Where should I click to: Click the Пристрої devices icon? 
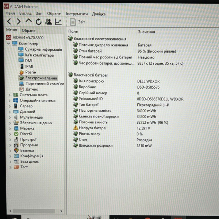pyautogui.click(x=16, y=139)
